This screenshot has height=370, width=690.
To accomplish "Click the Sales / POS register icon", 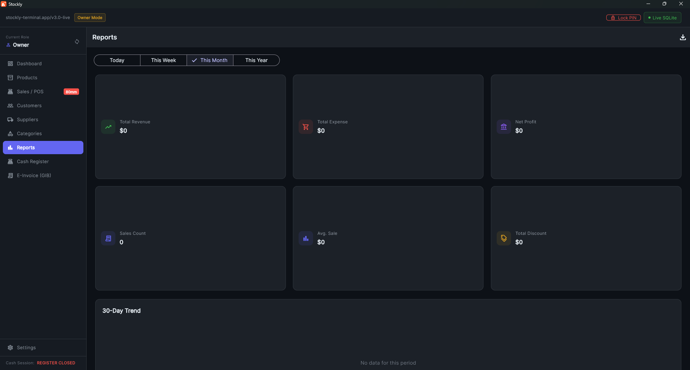I will pyautogui.click(x=10, y=91).
